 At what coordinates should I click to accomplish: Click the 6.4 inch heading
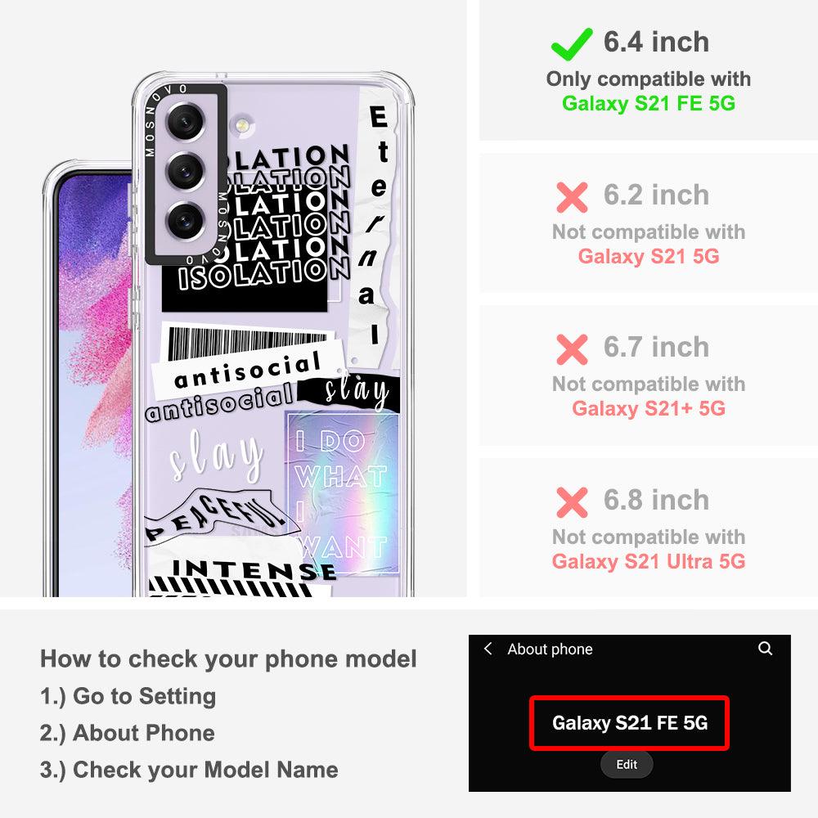[656, 42]
